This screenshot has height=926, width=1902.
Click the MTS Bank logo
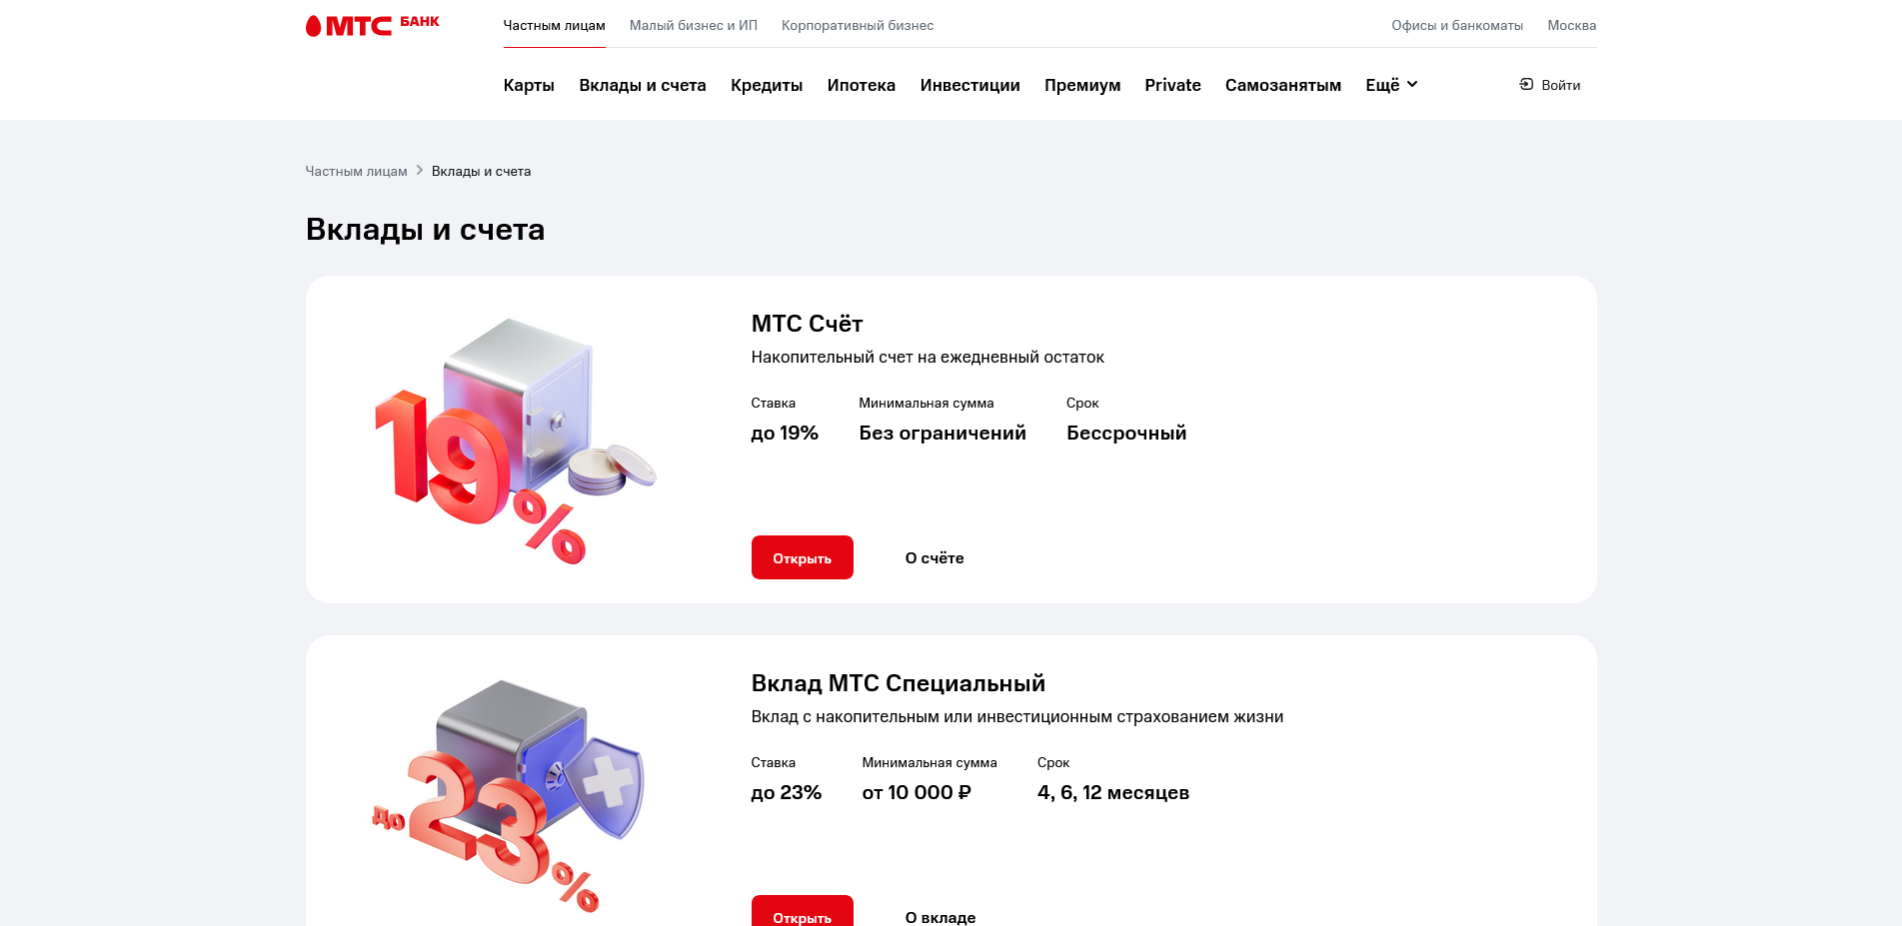point(372,25)
